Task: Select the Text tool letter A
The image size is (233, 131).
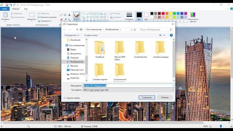Action: click(x=69, y=15)
